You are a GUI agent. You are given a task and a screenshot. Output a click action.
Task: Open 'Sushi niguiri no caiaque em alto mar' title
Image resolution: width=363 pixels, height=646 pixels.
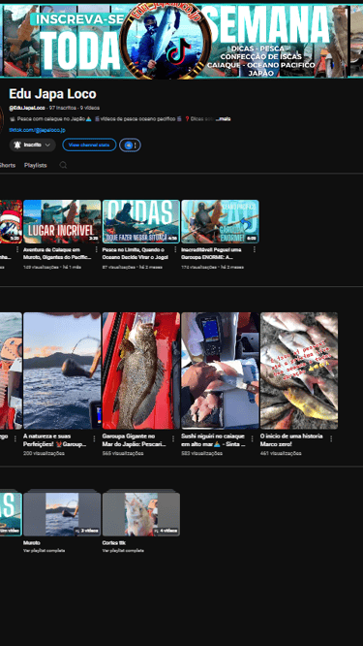tap(213, 440)
